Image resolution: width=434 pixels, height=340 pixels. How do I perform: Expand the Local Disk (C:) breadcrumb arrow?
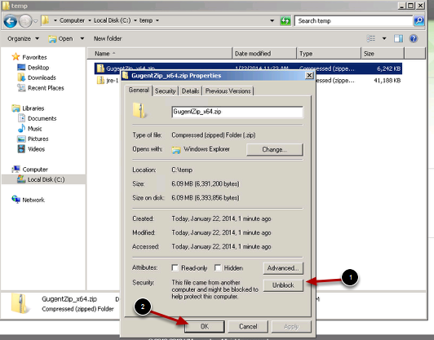coord(135,20)
